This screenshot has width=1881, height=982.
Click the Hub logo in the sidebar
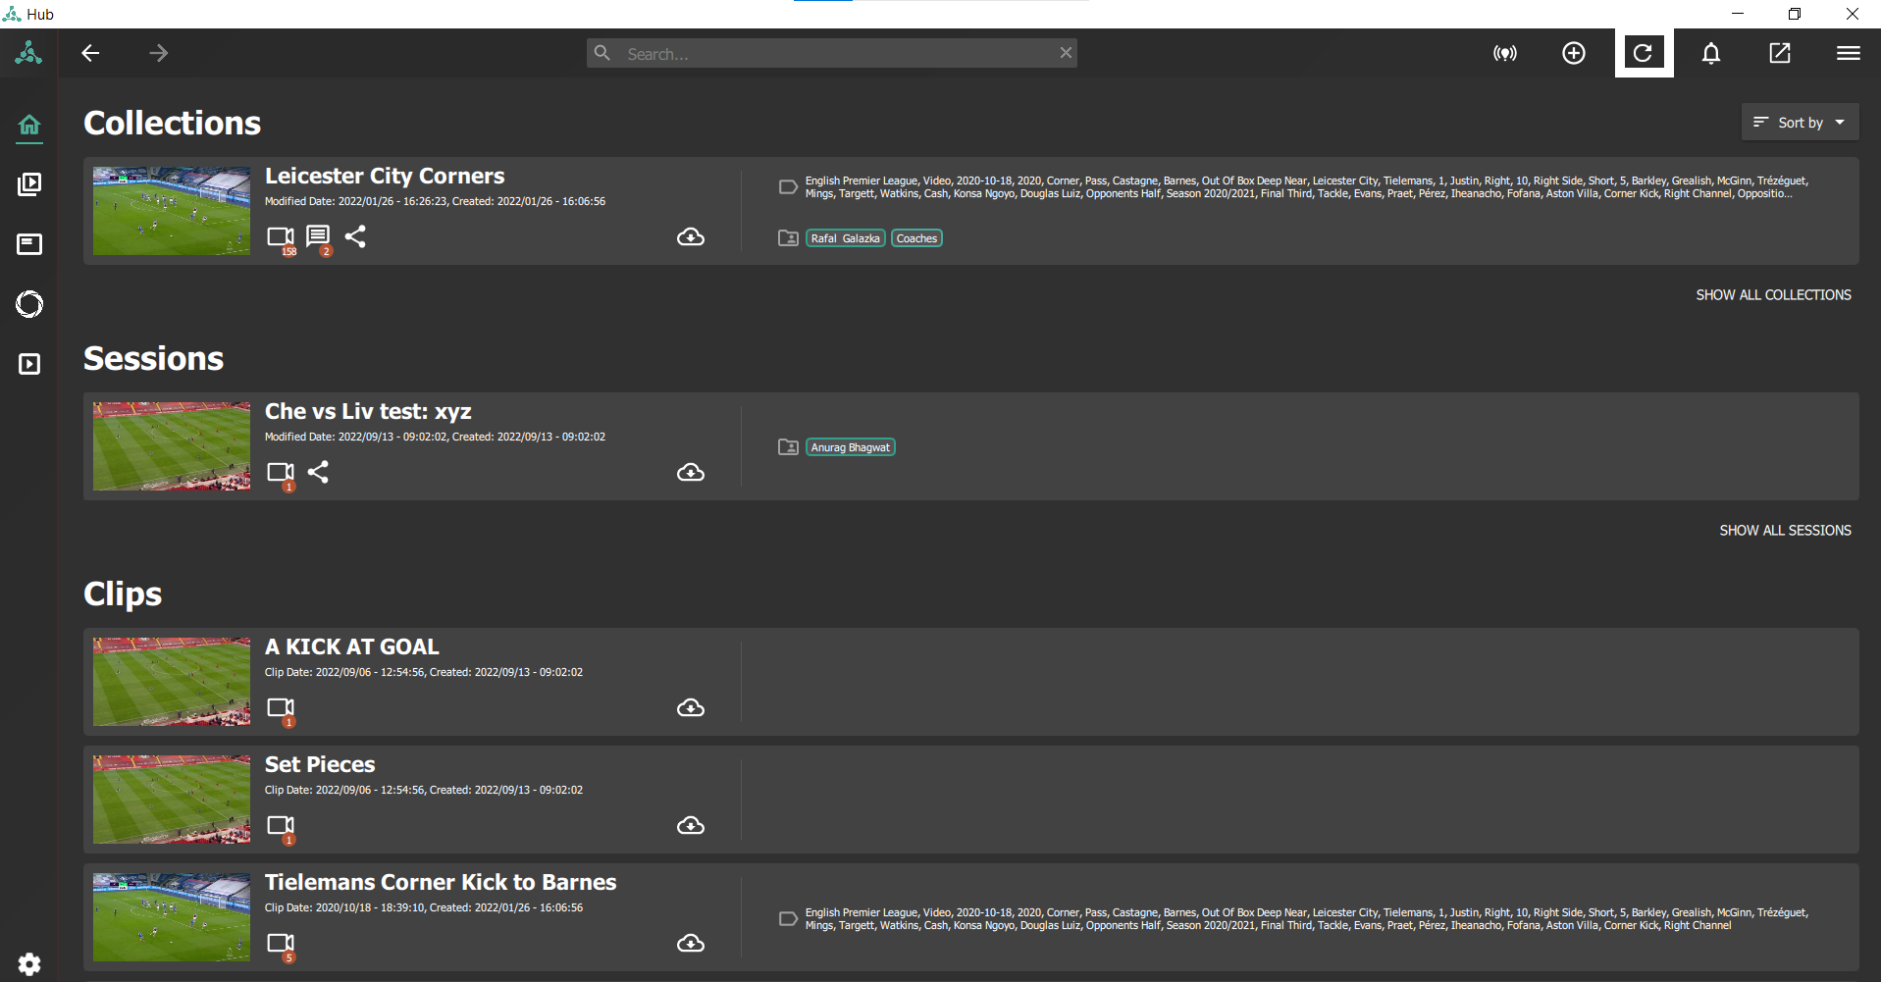(28, 53)
